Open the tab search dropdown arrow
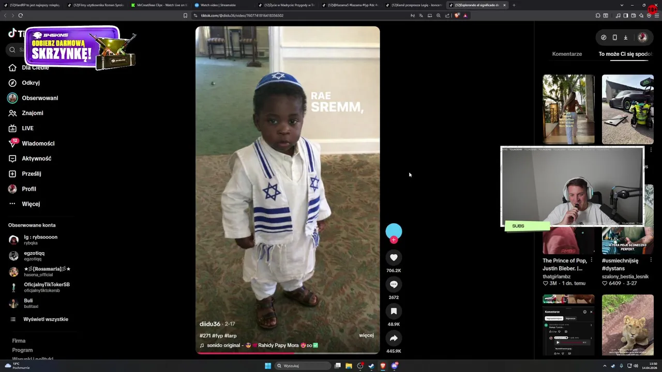 pos(622,5)
